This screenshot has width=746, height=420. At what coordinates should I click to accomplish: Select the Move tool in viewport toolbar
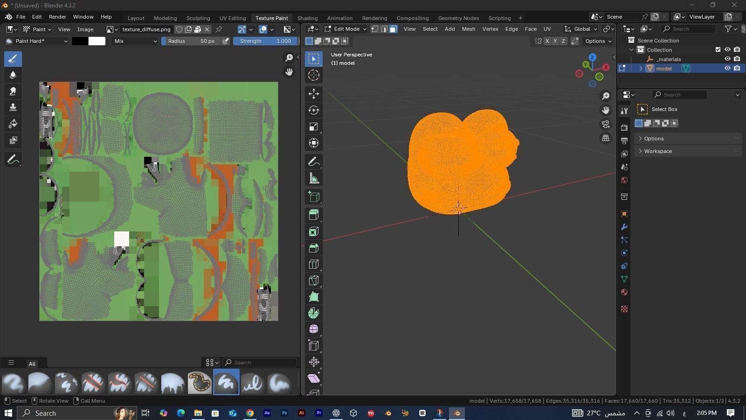click(x=314, y=94)
